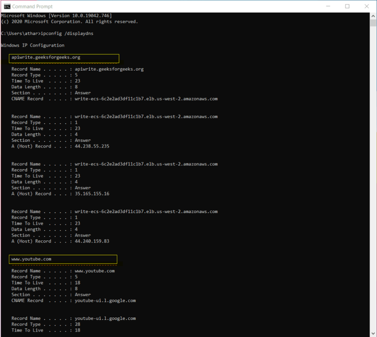Click the Command Prompt icon in title bar
This screenshot has width=377, height=337.
pos(7,6)
